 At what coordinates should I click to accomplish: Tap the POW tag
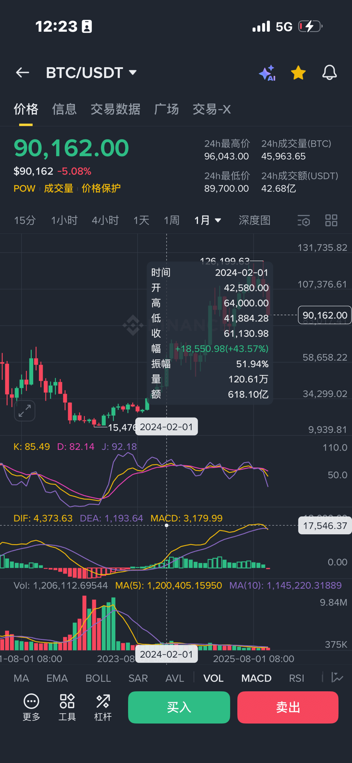[24, 188]
